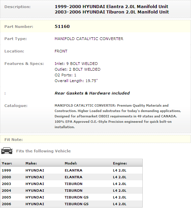This screenshot has height=222, width=191.
Task: Select MANIFOLD CATALYTIC CONVERTER part type value
Action: tap(89, 39)
